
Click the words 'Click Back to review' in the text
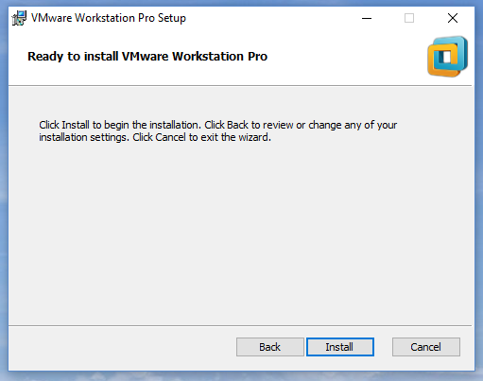249,125
